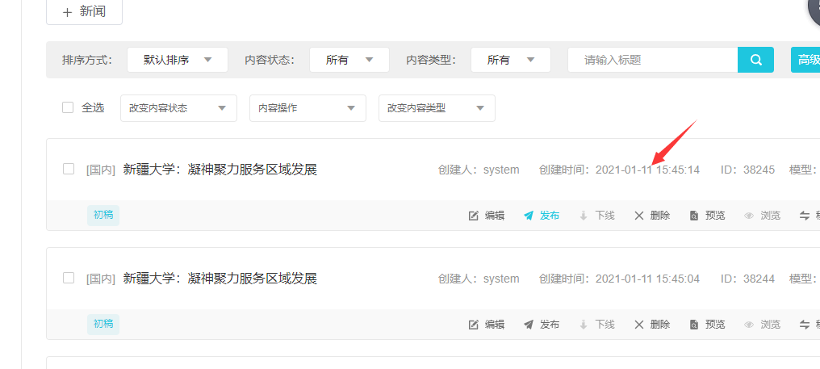Click 创建人: system in row 38244
The height and width of the screenshot is (369, 820).
click(x=479, y=279)
